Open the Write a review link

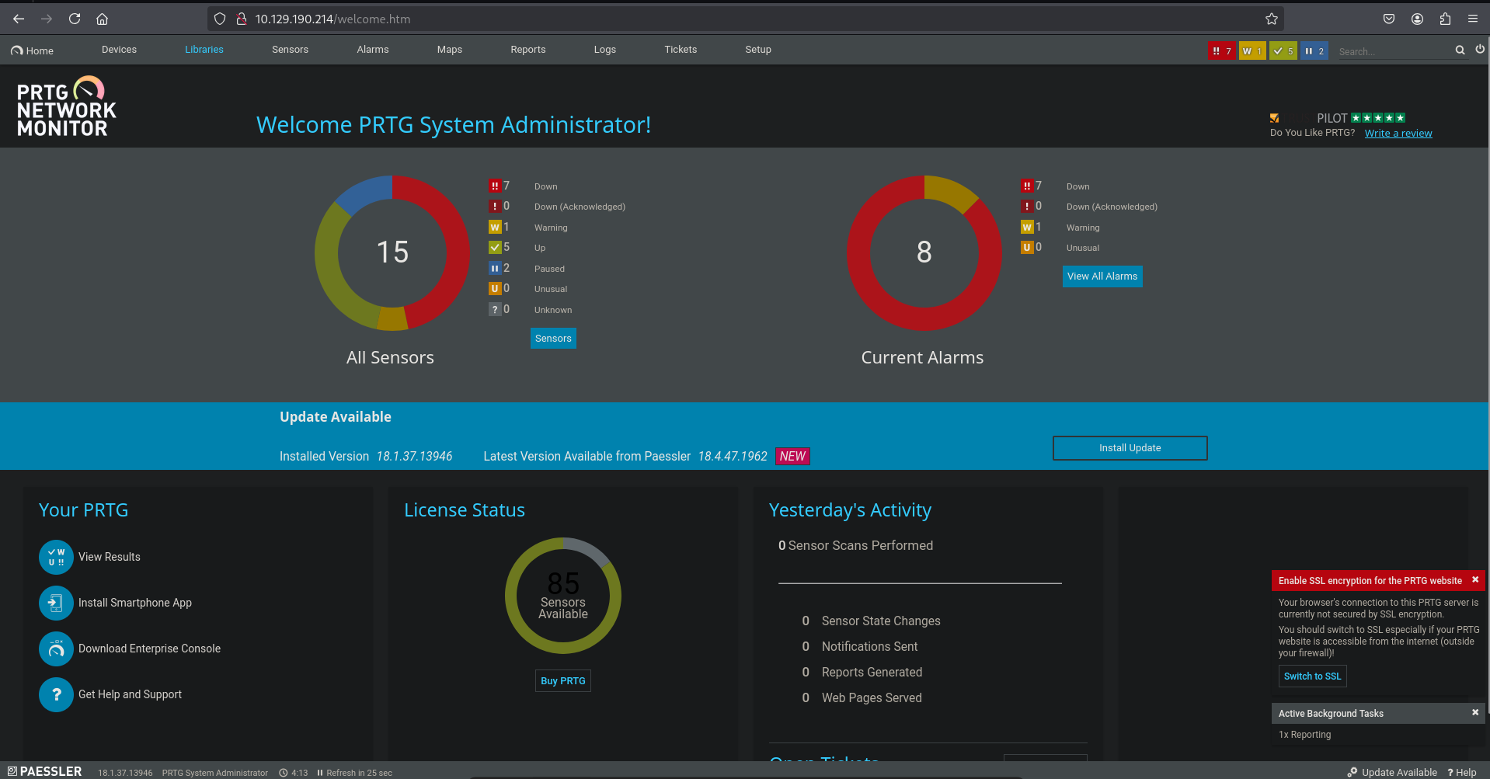click(x=1398, y=134)
